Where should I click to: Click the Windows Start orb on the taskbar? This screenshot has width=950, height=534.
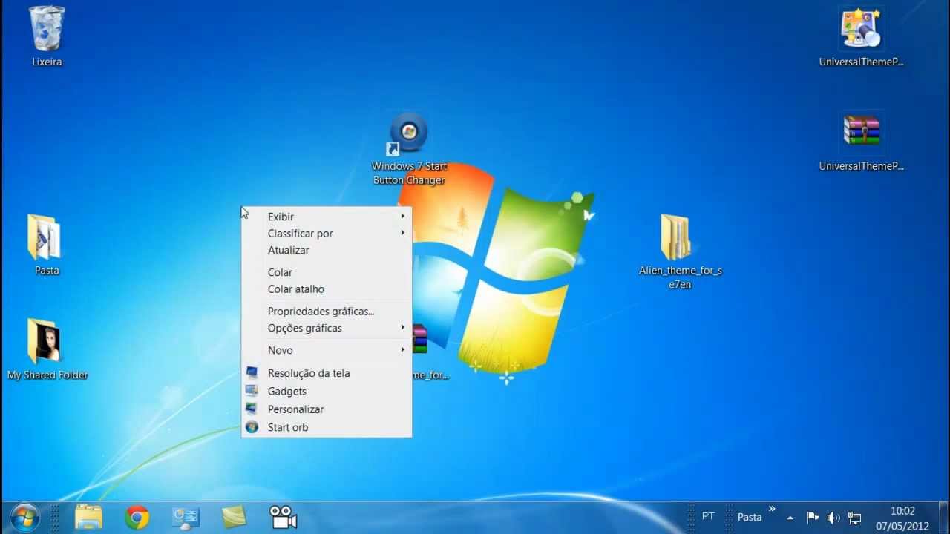[x=24, y=518]
